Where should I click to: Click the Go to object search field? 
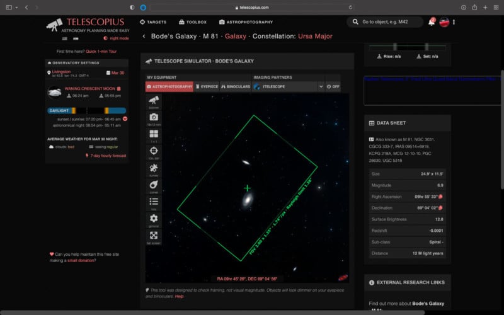tap(386, 22)
